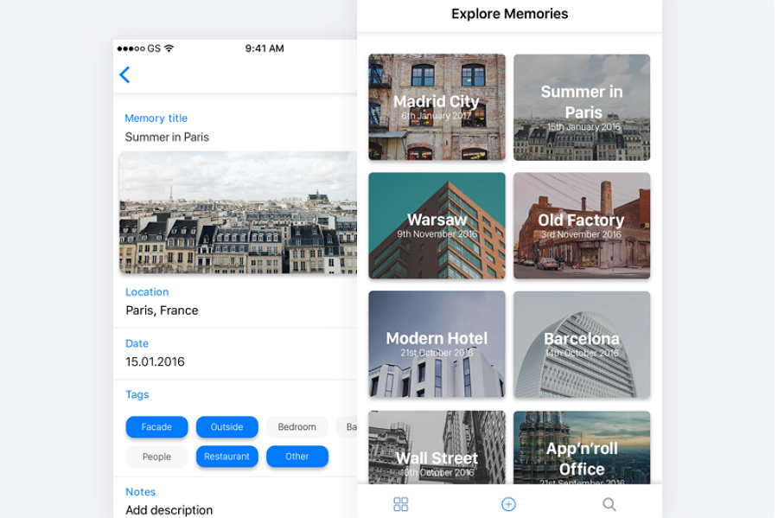The image size is (778, 518).
Task: Tap the blue back arrow
Action: 124,75
